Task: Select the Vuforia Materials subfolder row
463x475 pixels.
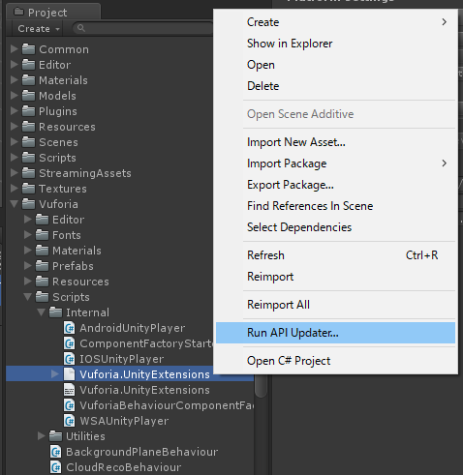Action: click(109, 251)
